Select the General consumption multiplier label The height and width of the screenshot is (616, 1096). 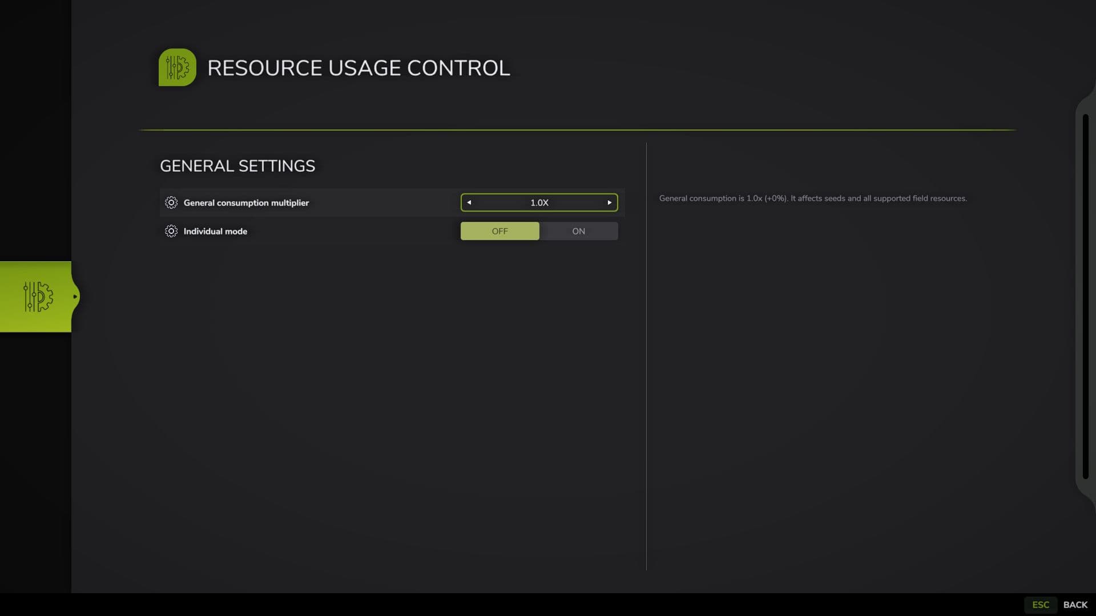pos(246,202)
